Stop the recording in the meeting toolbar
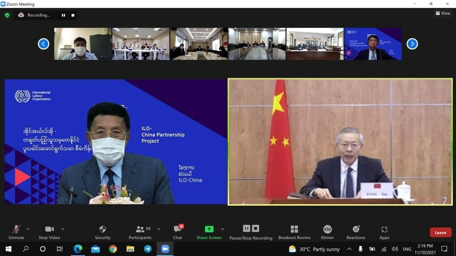456x256 pixels. point(255,229)
